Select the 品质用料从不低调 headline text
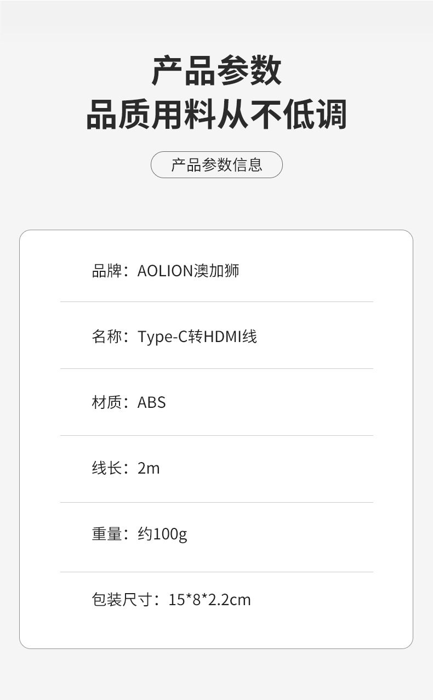 216,114
